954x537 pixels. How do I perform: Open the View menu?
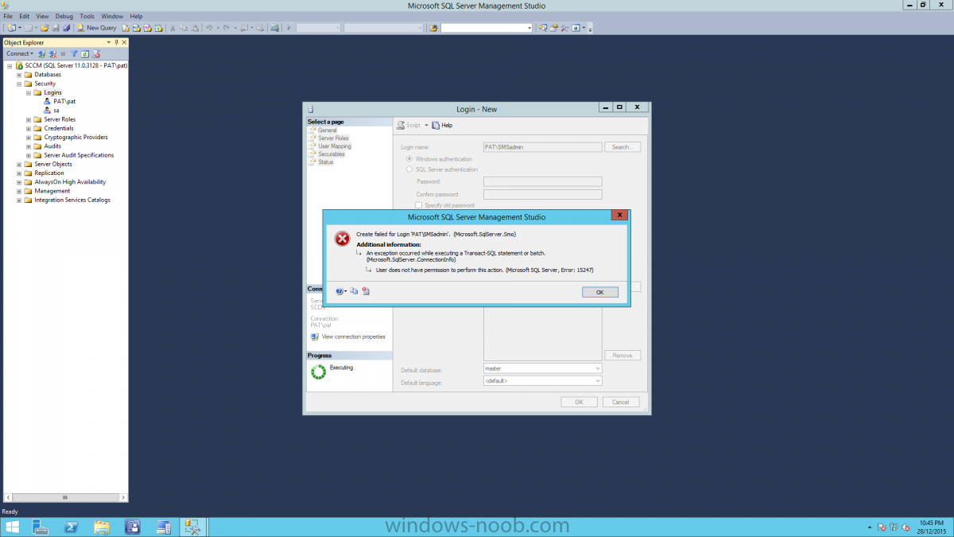42,16
